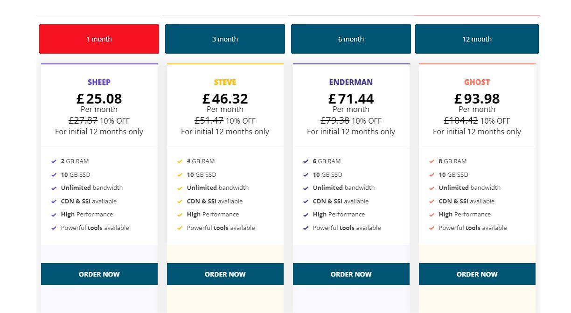Viewport: 571px width, 313px height.
Task: Click Order Now under the Steve plan
Action: click(225, 274)
